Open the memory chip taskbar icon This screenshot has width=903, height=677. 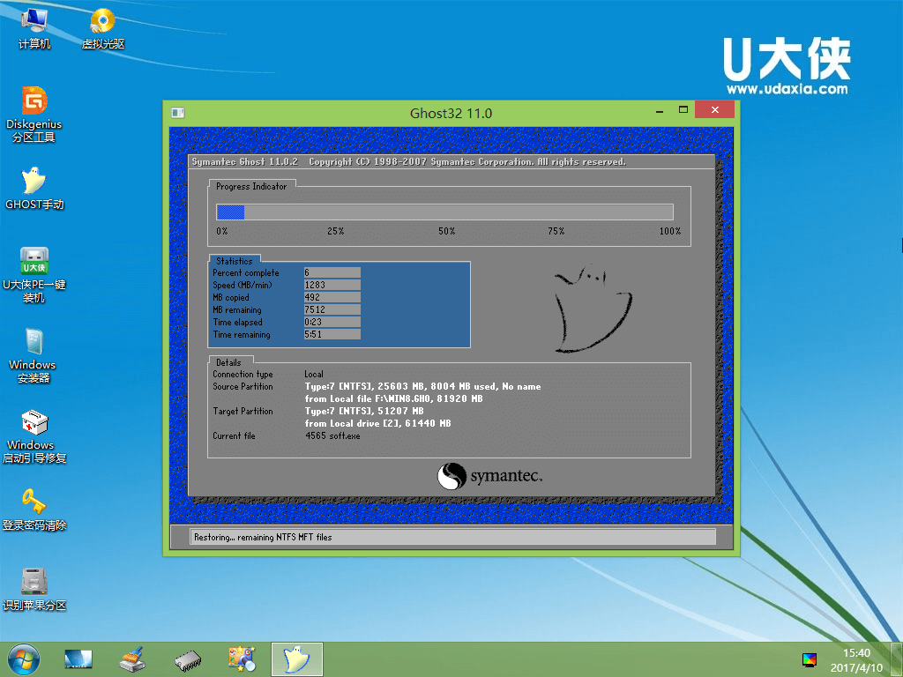187,659
